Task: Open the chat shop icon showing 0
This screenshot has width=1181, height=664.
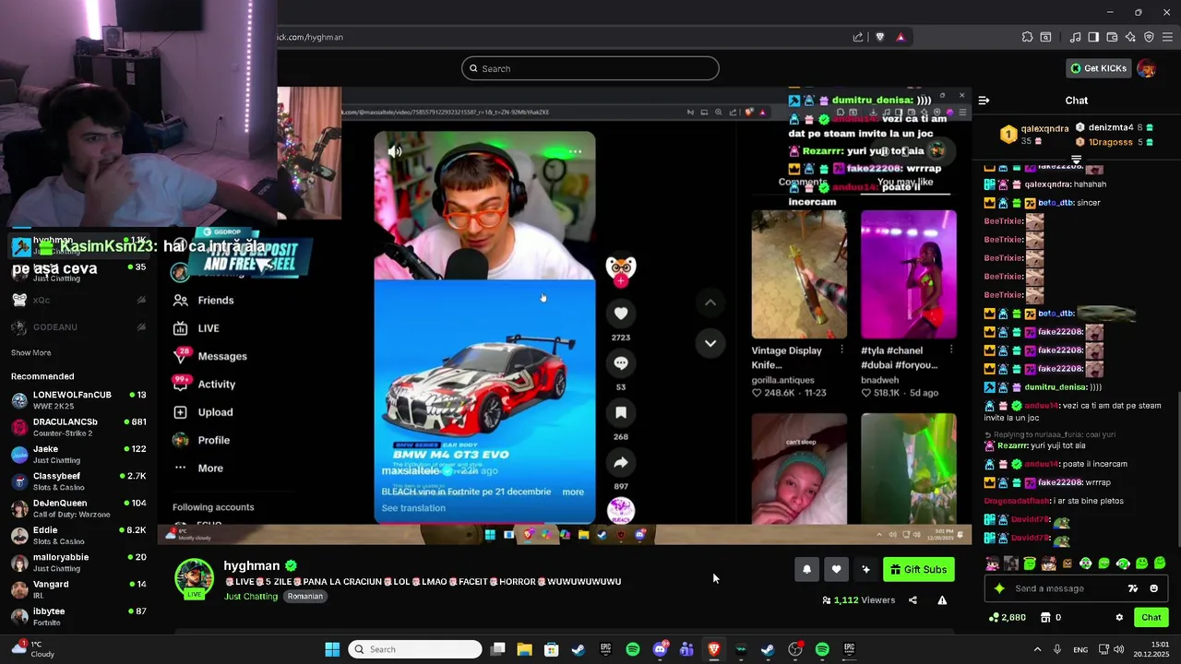Action: pyautogui.click(x=1050, y=618)
